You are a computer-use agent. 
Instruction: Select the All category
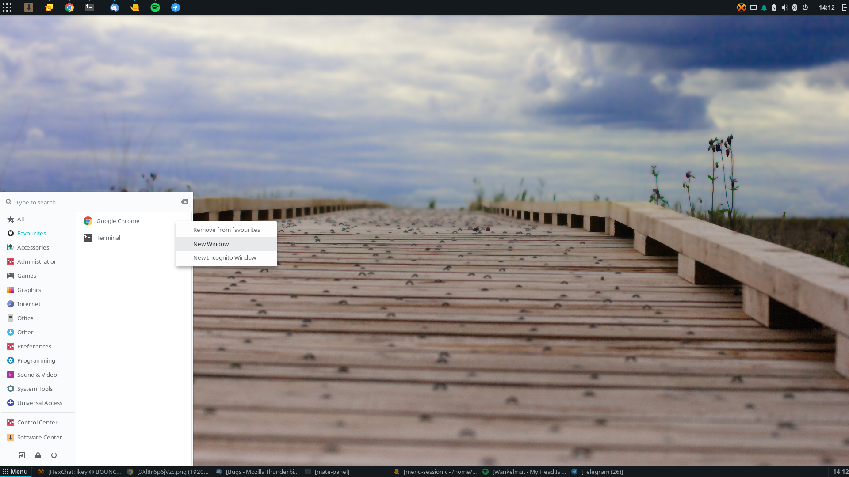click(x=38, y=219)
